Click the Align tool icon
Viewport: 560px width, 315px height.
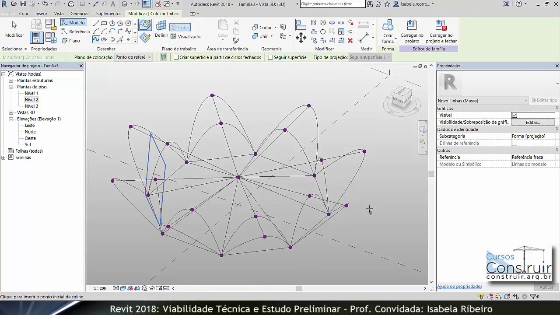point(300,24)
